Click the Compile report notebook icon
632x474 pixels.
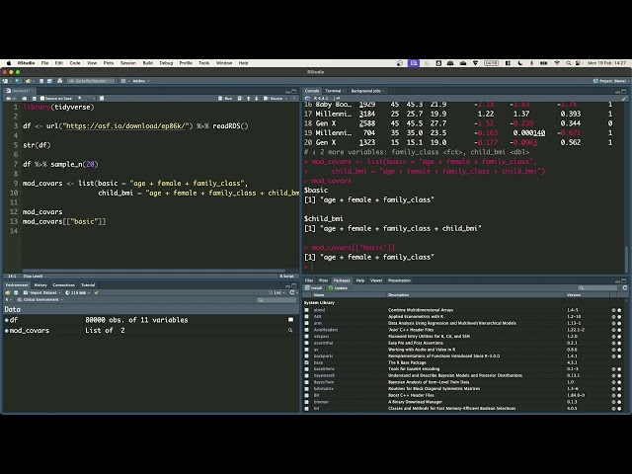pos(102,99)
